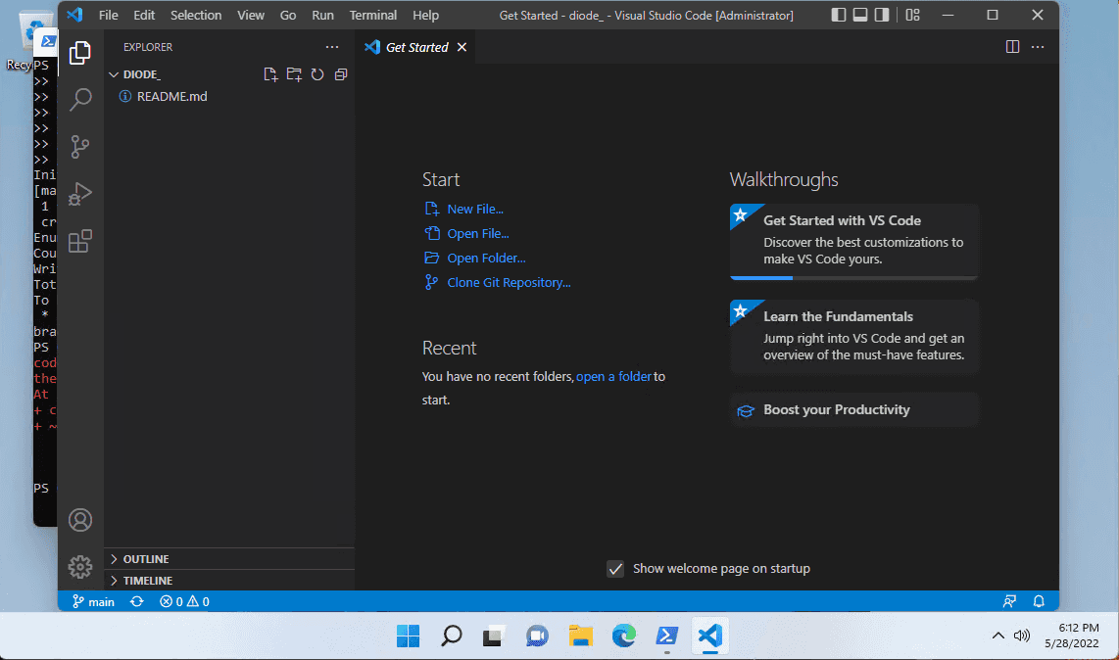The image size is (1119, 660).
Task: Open the Extensions view
Action: point(80,241)
